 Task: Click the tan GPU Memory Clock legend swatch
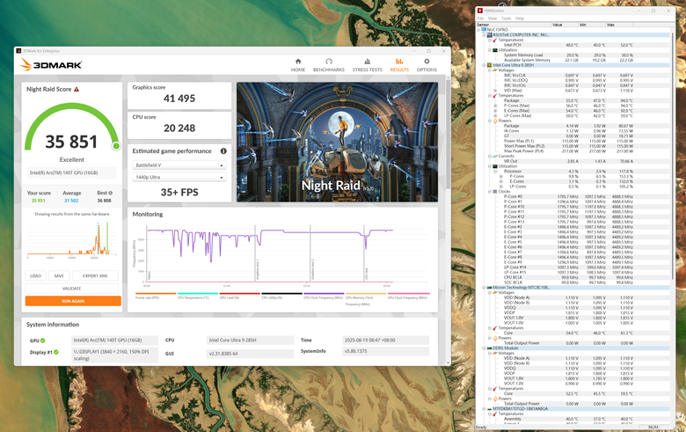tap(366, 294)
